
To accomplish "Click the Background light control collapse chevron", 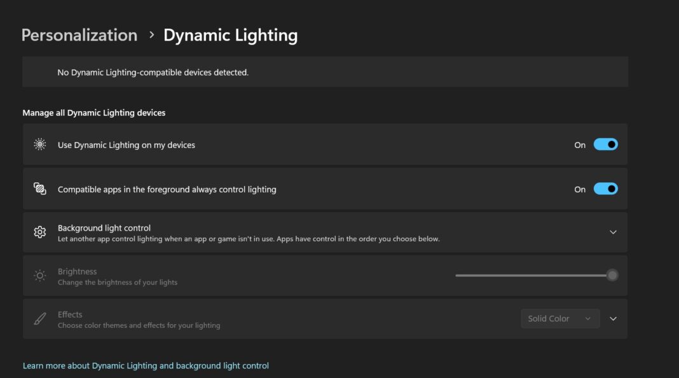I will (x=613, y=232).
